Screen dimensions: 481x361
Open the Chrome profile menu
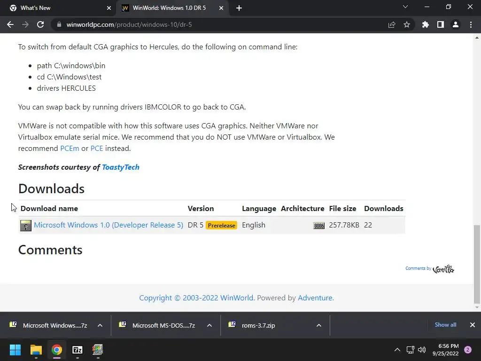456,24
